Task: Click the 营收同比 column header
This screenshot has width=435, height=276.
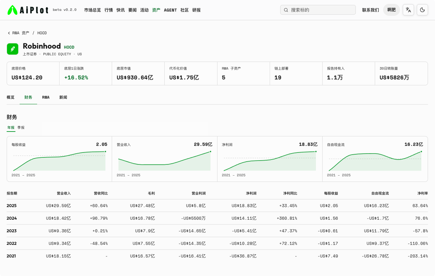Action: pyautogui.click(x=101, y=193)
